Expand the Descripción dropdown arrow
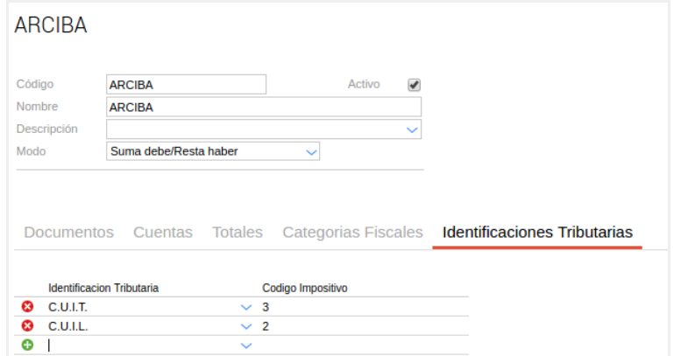 [412, 129]
